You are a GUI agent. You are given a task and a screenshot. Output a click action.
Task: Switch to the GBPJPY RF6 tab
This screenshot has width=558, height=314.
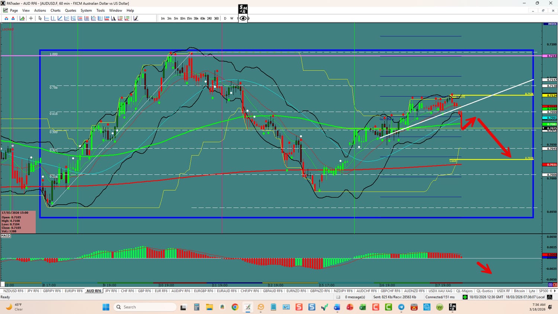click(52, 291)
